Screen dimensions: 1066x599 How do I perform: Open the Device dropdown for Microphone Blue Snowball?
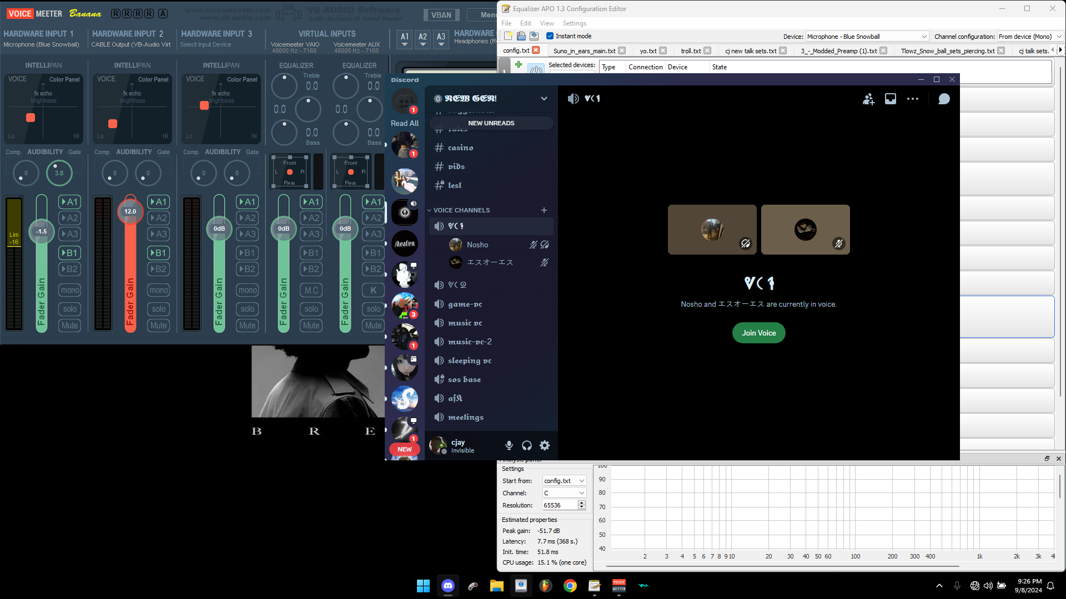(867, 37)
